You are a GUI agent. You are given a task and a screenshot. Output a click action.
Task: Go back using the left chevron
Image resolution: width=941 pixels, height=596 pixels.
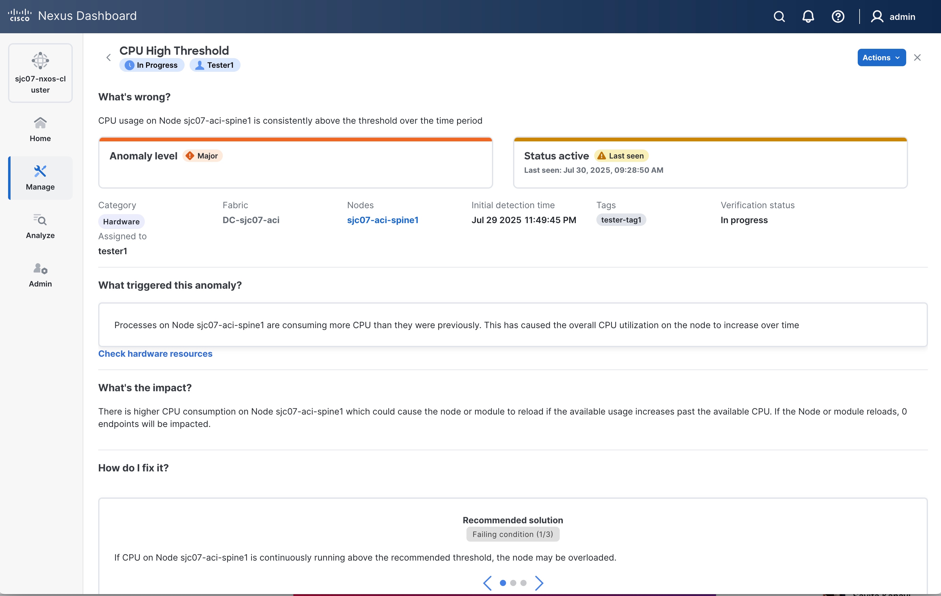(109, 57)
